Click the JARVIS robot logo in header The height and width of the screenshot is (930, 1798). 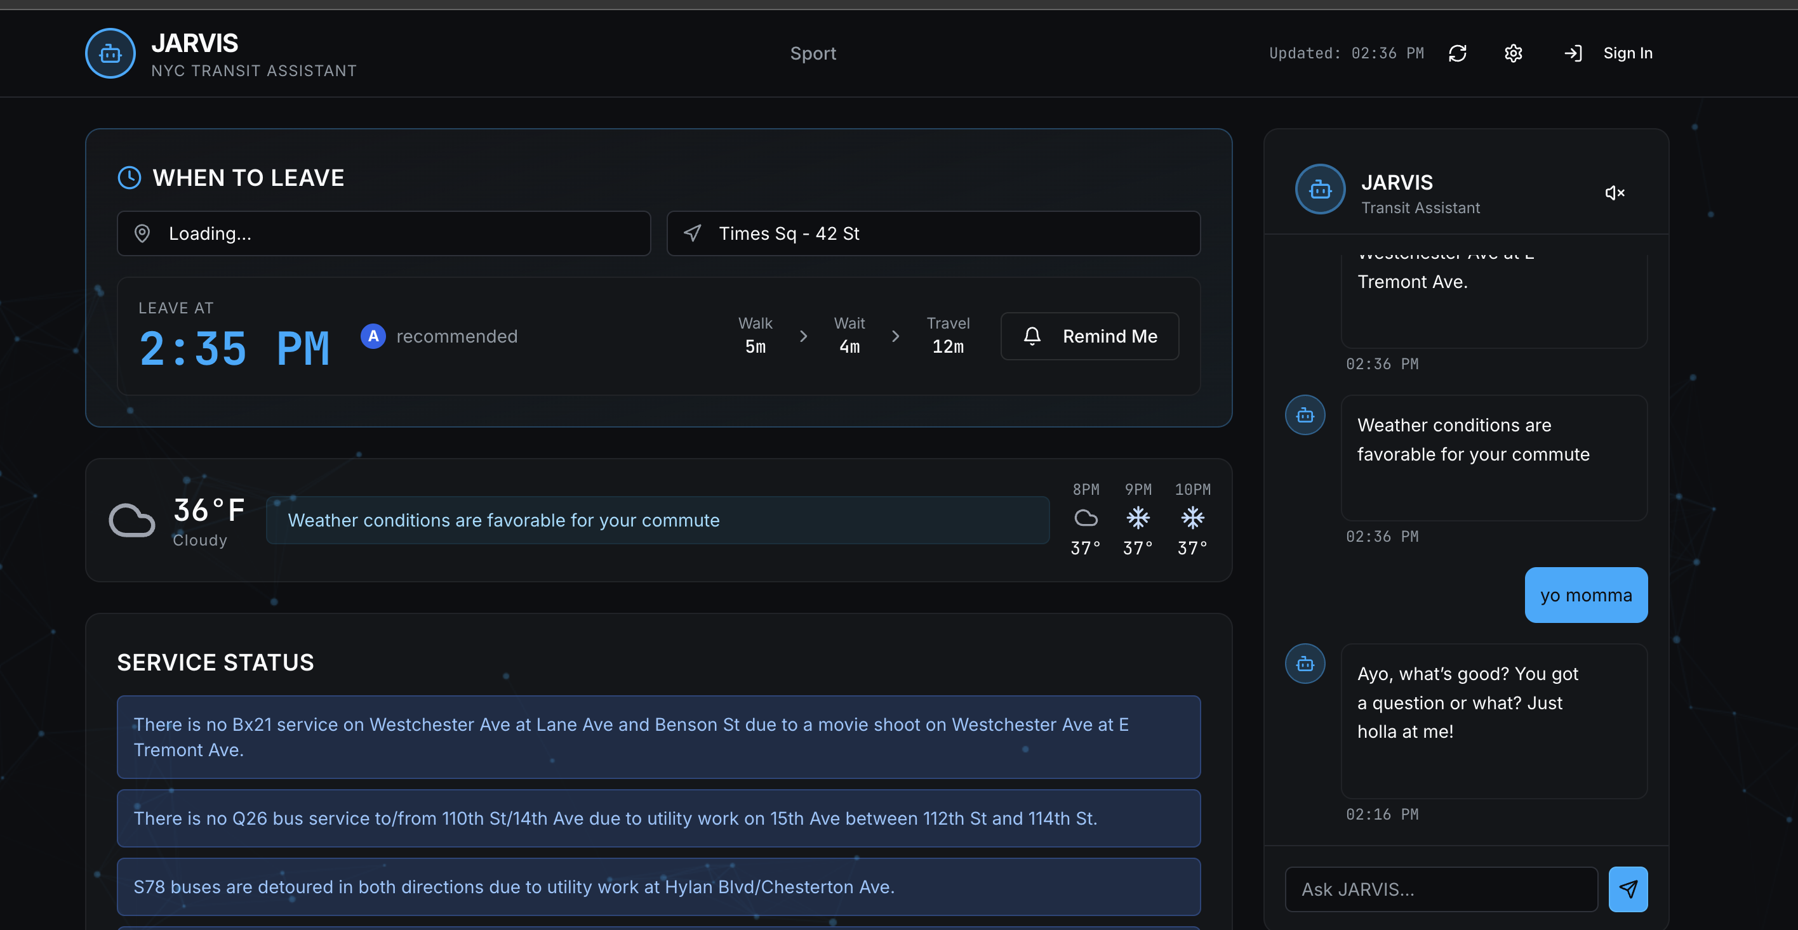pos(110,53)
